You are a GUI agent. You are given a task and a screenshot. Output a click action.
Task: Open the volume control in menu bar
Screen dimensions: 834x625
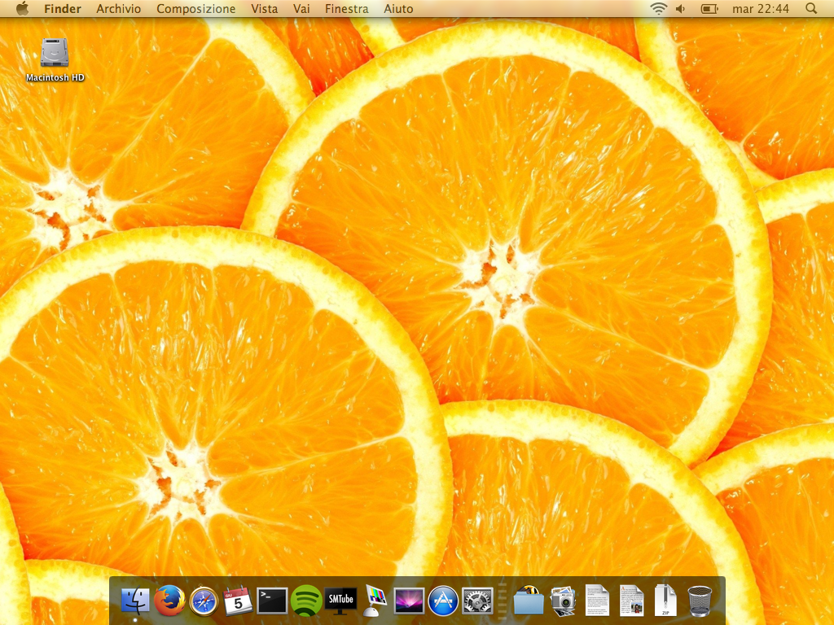[x=681, y=9]
